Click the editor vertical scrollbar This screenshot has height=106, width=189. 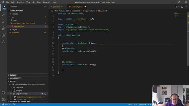[x=188, y=39]
